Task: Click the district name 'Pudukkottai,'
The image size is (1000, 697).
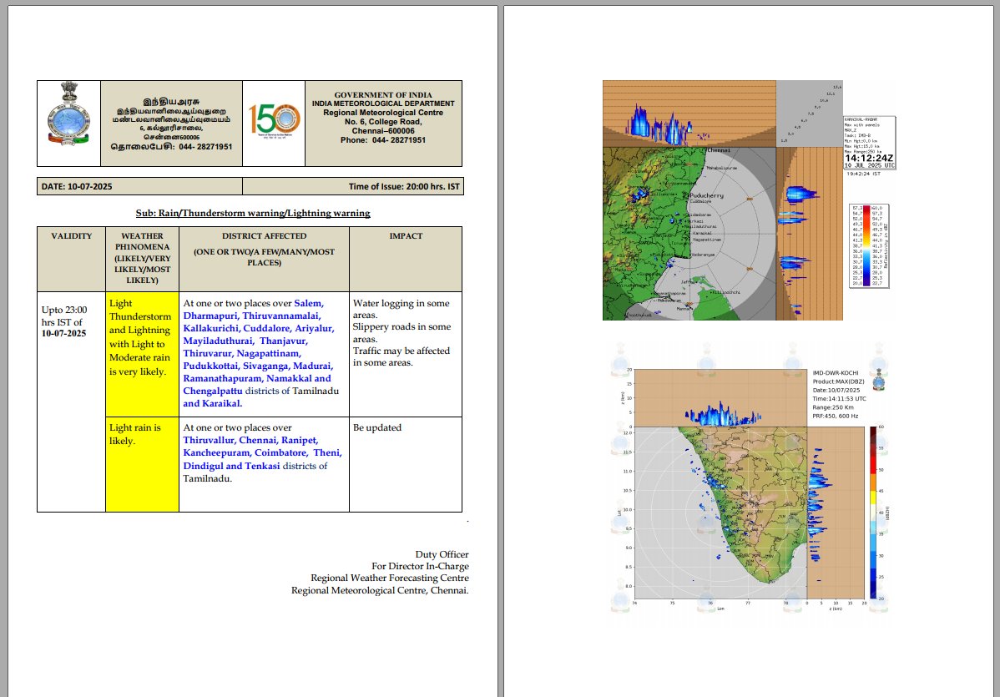Action: pos(212,366)
